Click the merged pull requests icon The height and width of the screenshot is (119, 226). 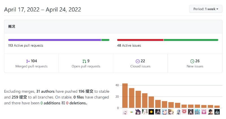point(28,61)
